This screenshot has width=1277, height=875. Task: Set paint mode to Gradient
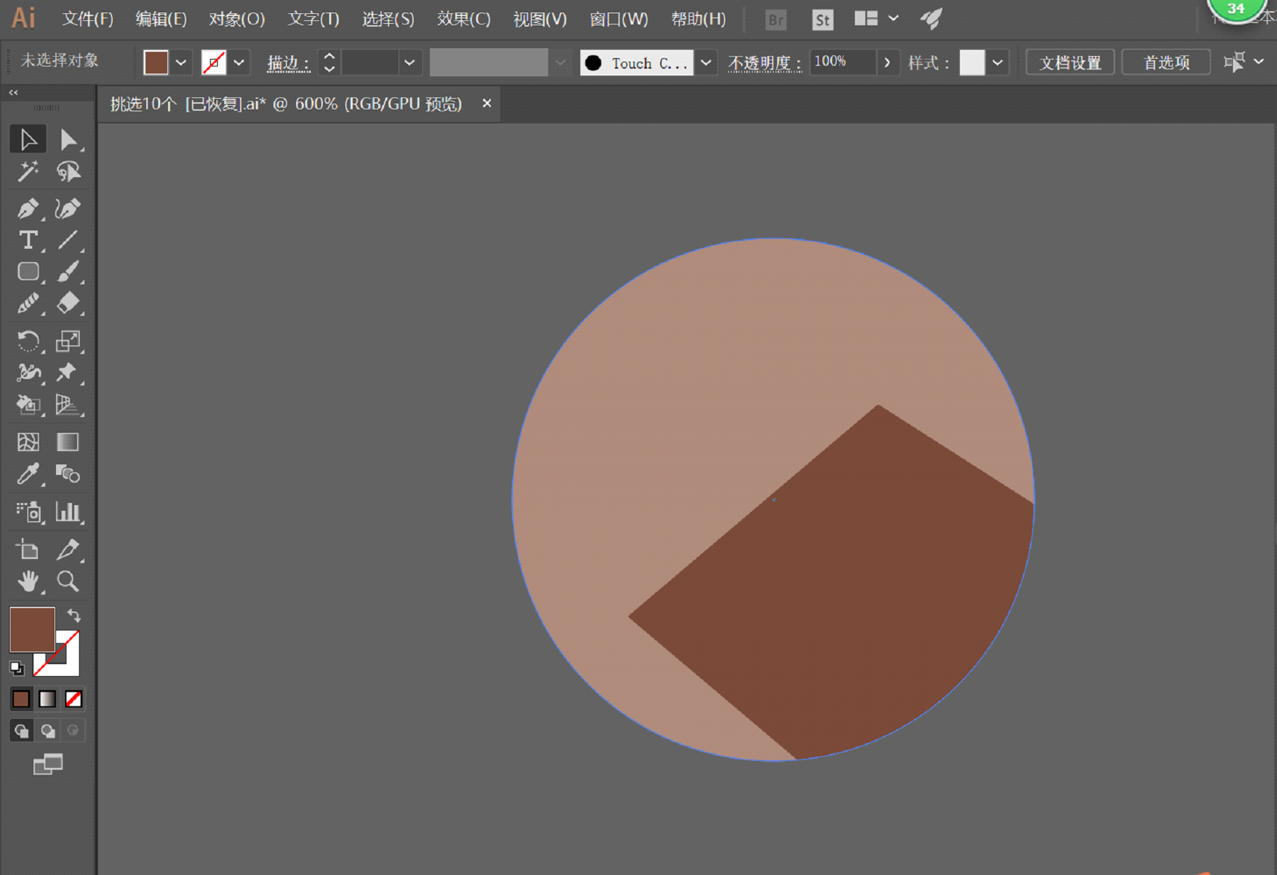(47, 698)
